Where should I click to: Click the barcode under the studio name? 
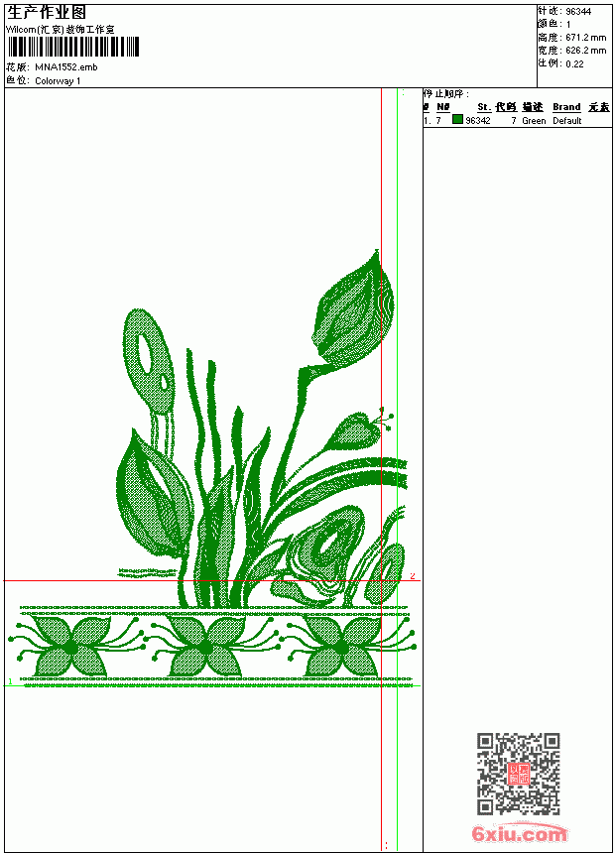73,47
